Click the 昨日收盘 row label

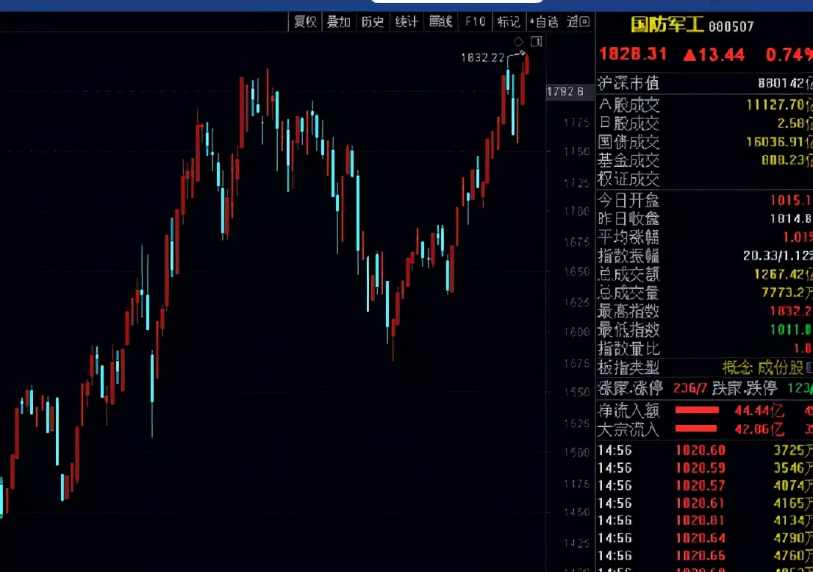628,219
